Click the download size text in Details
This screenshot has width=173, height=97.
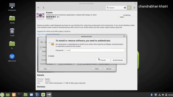point(65,83)
